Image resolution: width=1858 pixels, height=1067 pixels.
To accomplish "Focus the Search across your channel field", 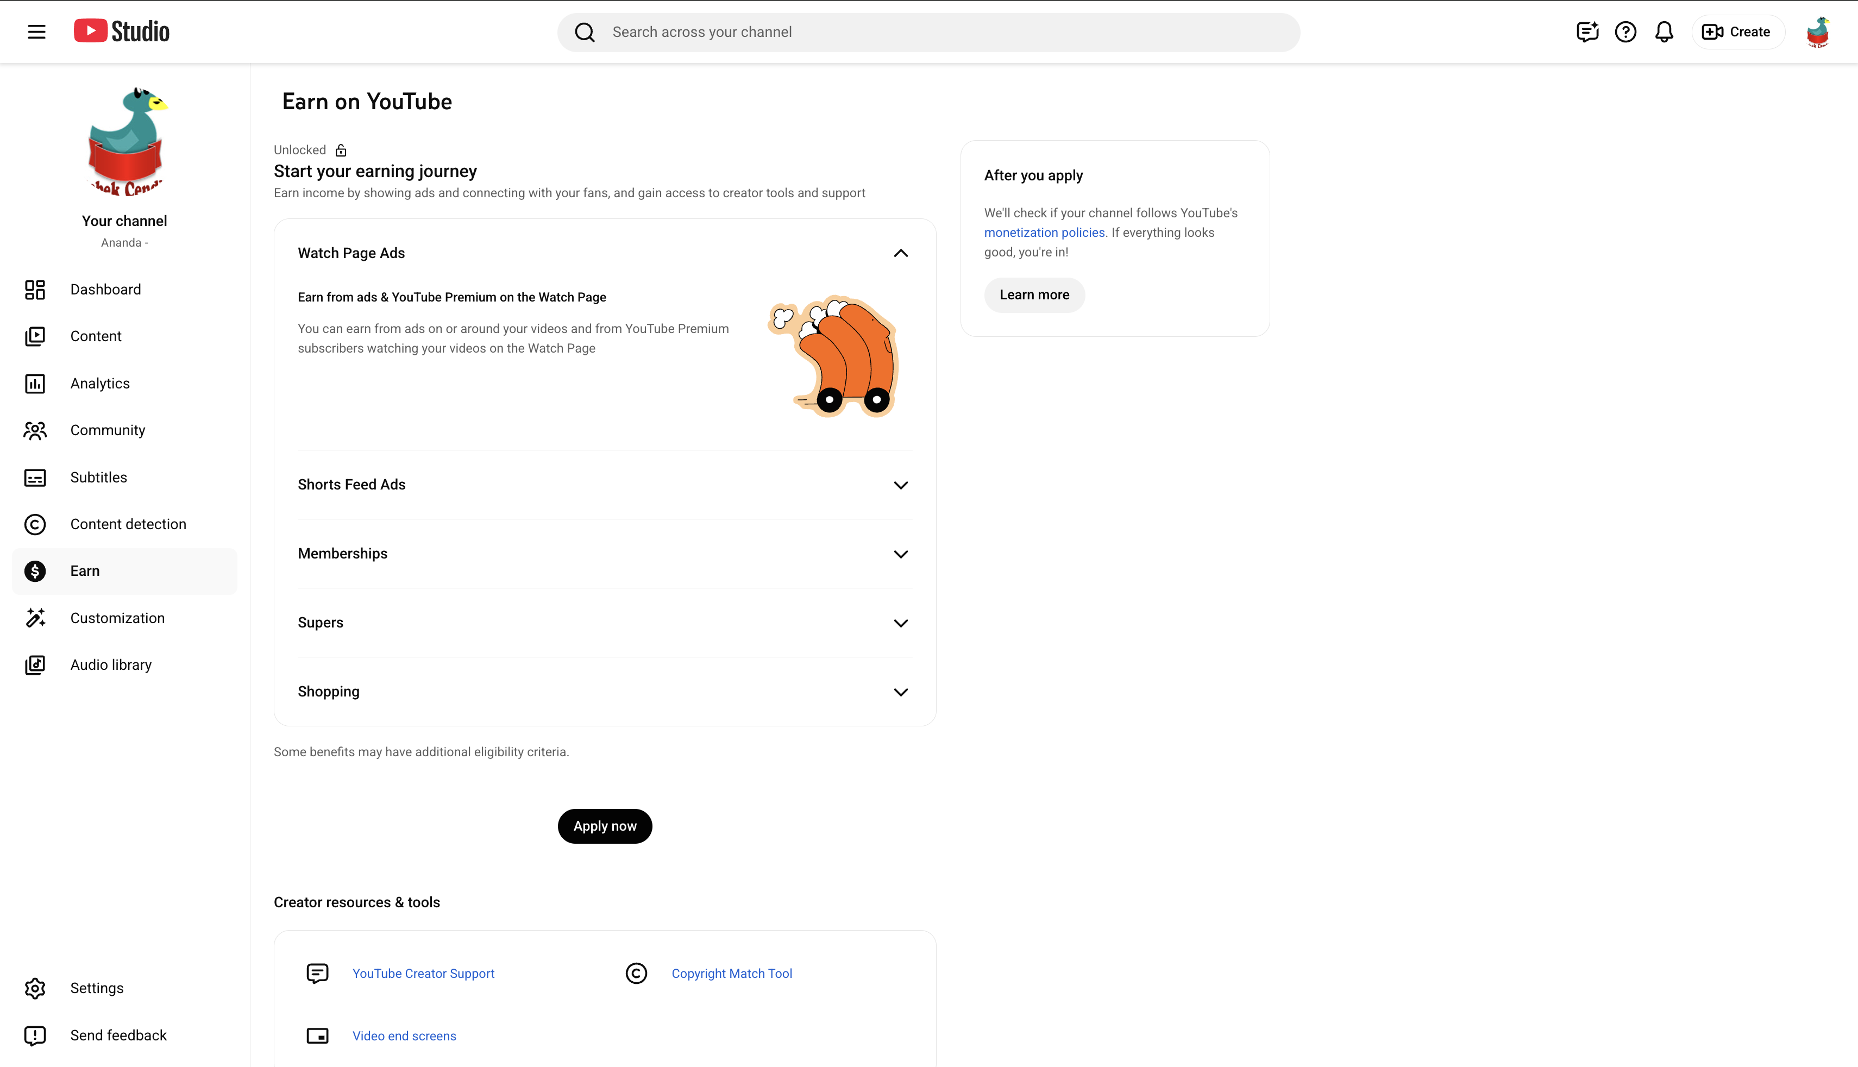I will (929, 32).
